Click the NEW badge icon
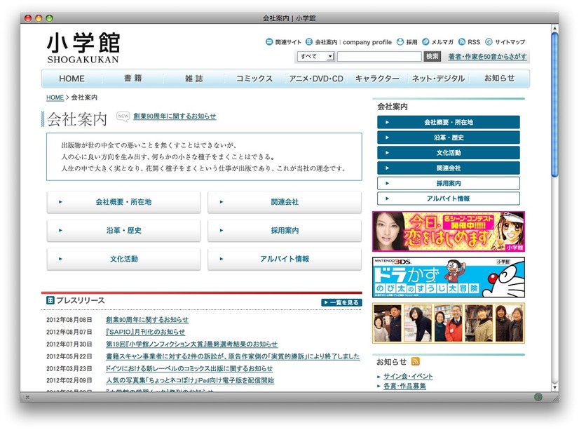Viewport: 579px width, 430px height. (123, 116)
